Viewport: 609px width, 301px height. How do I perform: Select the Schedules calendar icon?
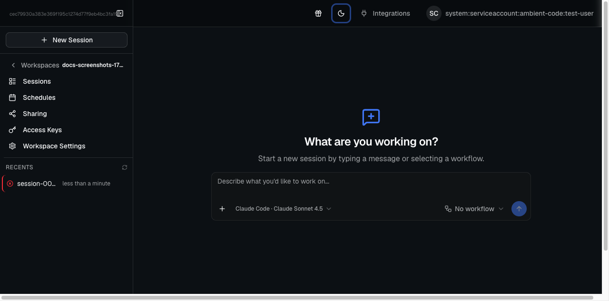click(x=12, y=97)
